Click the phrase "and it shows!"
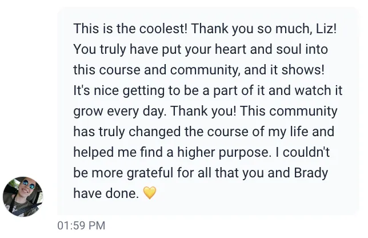This screenshot has width=368, height=238. [284, 70]
